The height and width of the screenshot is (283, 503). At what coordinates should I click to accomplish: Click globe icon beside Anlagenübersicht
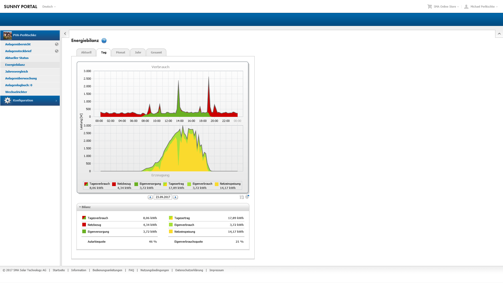click(x=57, y=44)
